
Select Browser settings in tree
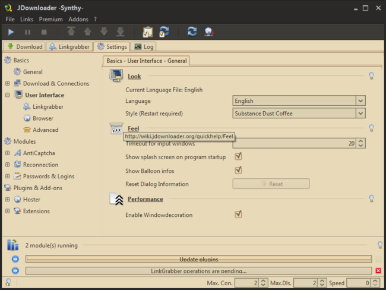[x=43, y=118]
